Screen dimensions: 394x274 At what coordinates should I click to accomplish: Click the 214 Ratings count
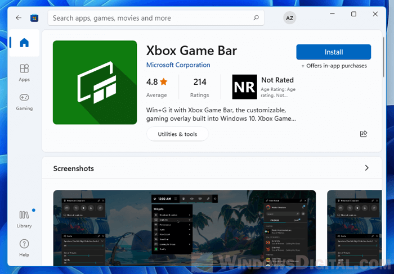[199, 88]
